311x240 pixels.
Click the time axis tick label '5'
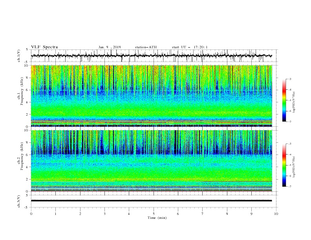[154, 214]
